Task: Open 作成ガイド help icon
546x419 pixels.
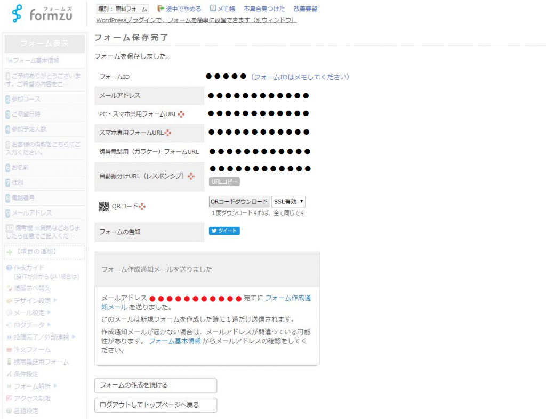Action: pyautogui.click(x=9, y=268)
